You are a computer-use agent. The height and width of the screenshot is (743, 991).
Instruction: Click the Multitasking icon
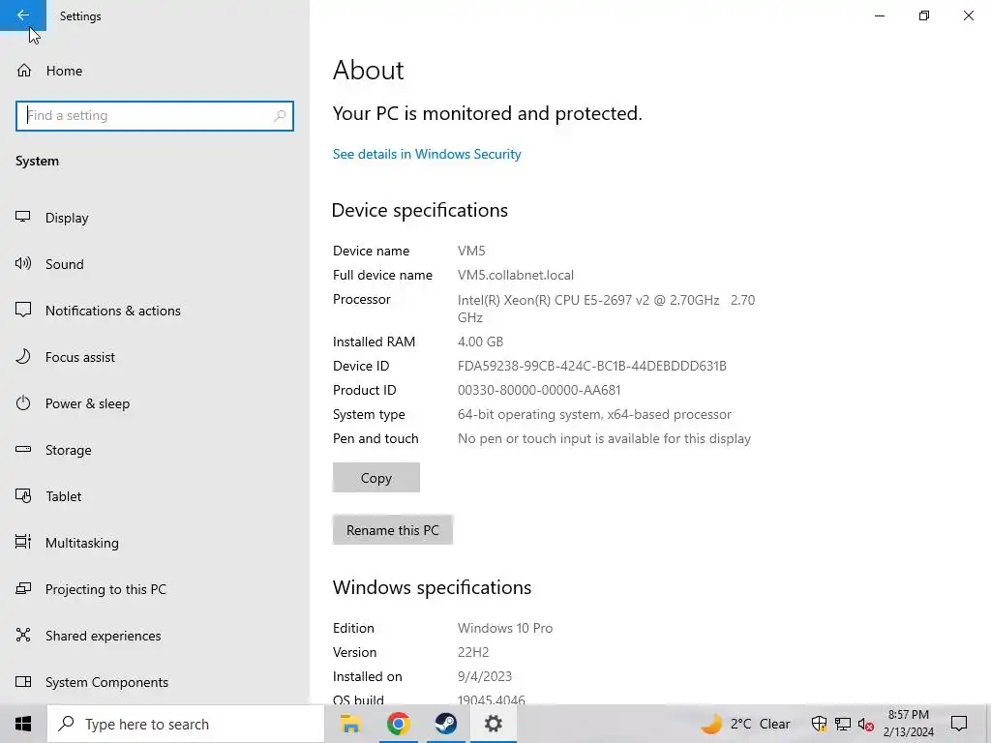pyautogui.click(x=23, y=542)
